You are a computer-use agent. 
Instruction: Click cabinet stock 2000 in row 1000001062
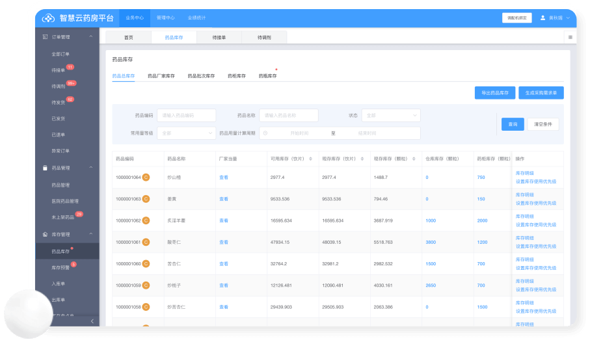pos(482,220)
